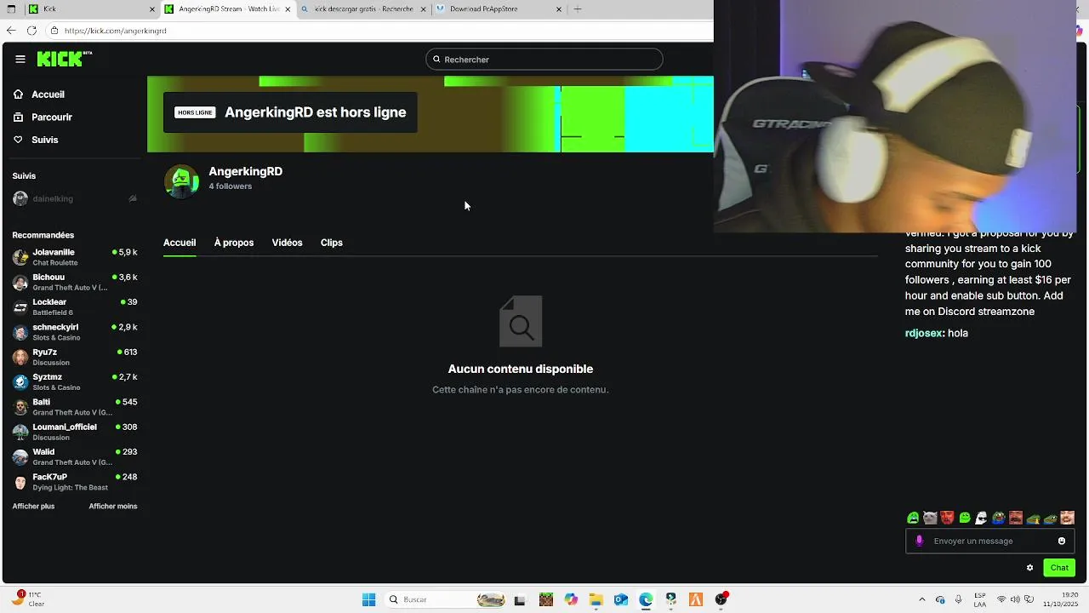Open Locklear channel avatar

point(20,307)
